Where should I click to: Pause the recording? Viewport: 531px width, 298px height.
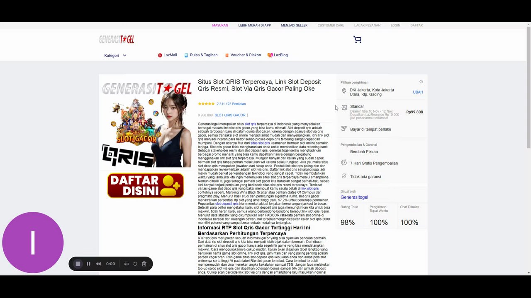88,264
